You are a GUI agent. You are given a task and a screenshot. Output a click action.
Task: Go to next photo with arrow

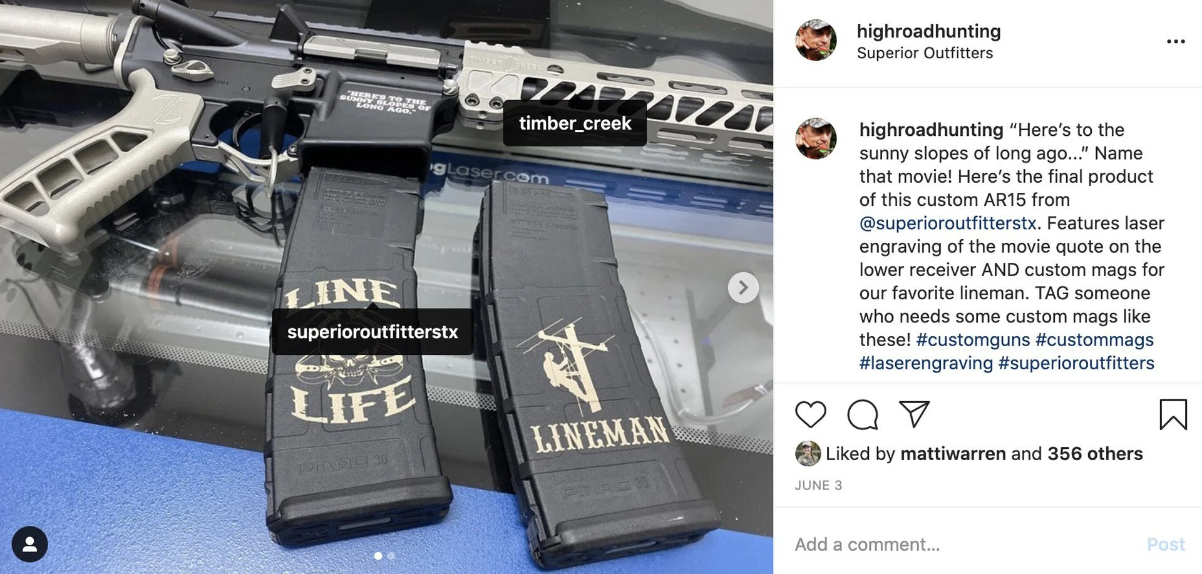[x=743, y=287]
